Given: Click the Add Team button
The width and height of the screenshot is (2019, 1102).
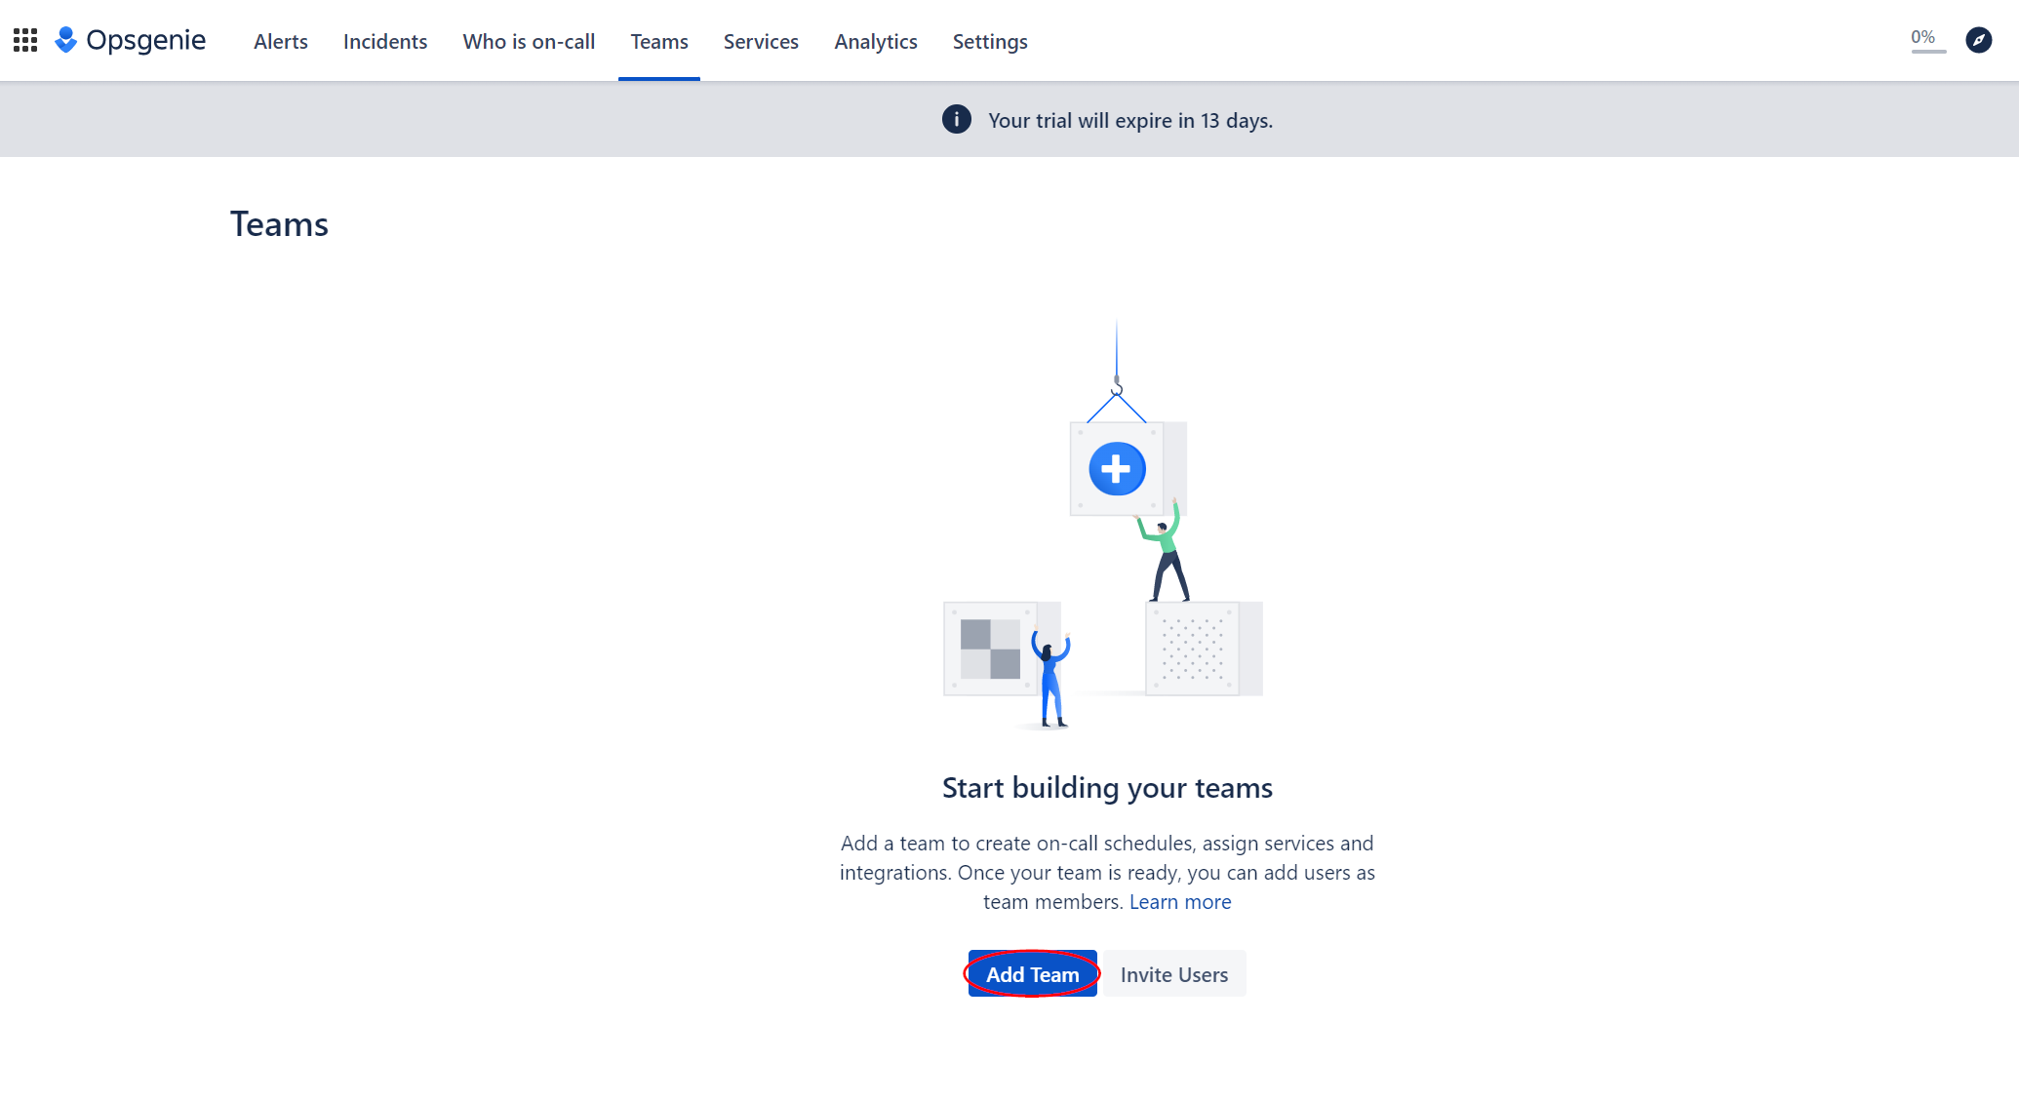Looking at the screenshot, I should pos(1032,973).
